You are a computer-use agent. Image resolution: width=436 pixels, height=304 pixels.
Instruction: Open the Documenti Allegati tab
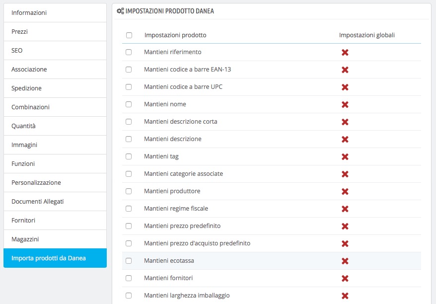click(55, 202)
